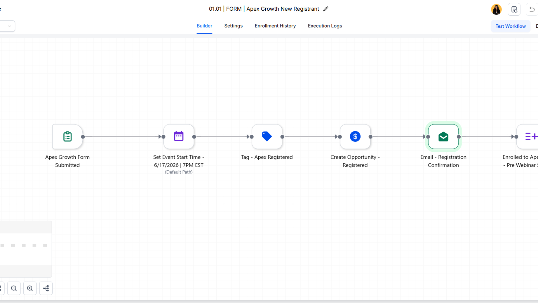Auto-arrange nodes with the layout icon
The height and width of the screenshot is (303, 538).
(x=46, y=288)
